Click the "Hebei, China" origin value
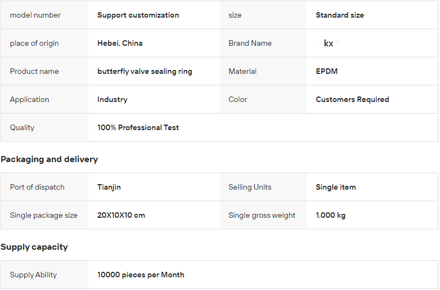The width and height of the screenshot is (440, 290). [x=120, y=44]
